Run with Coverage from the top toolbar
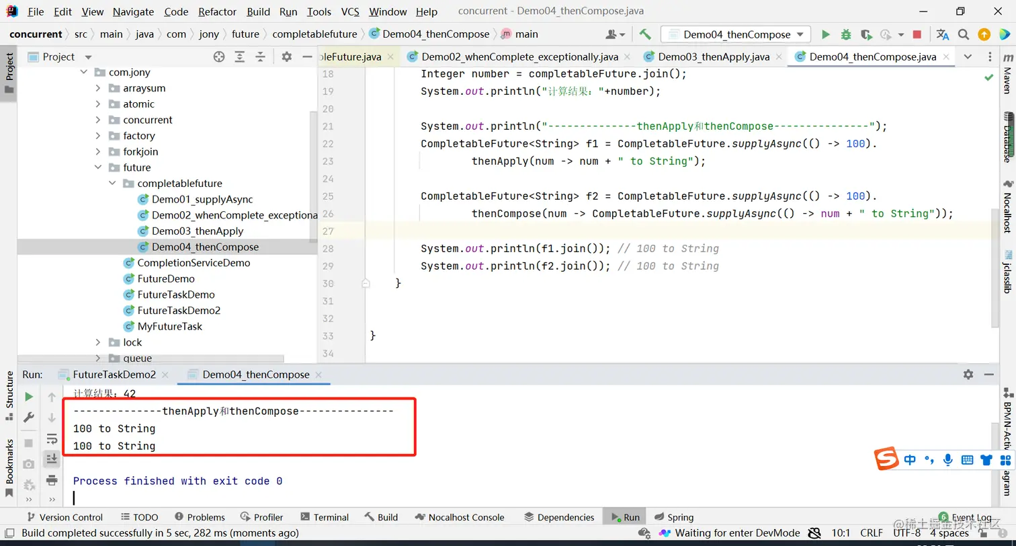1016x546 pixels. point(866,34)
